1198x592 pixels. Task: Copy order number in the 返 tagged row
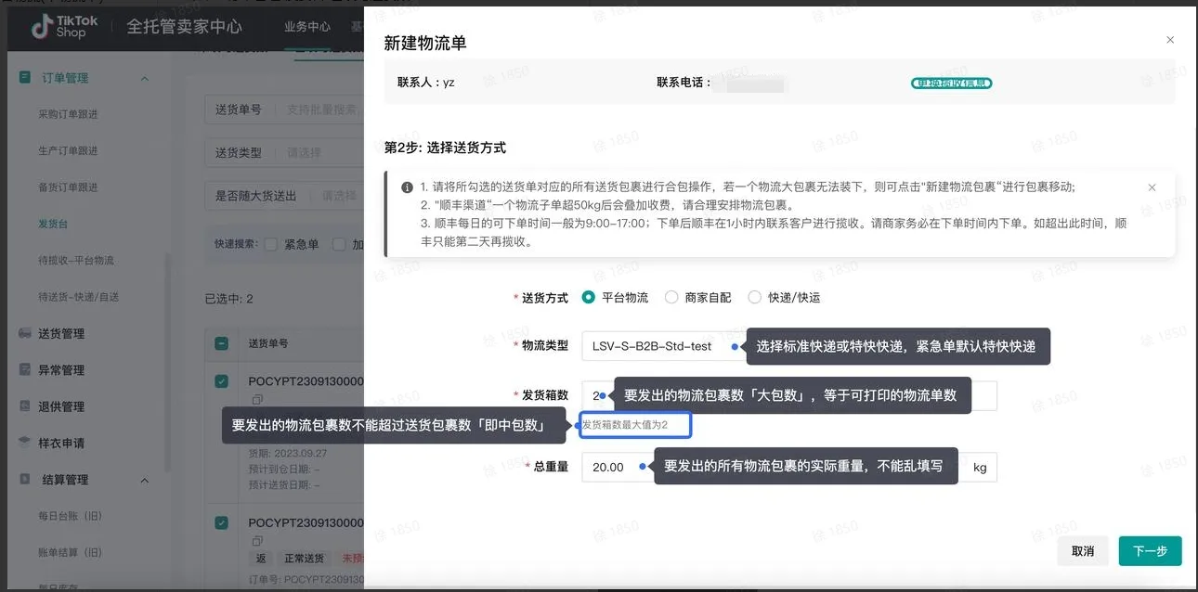pyautogui.click(x=256, y=541)
